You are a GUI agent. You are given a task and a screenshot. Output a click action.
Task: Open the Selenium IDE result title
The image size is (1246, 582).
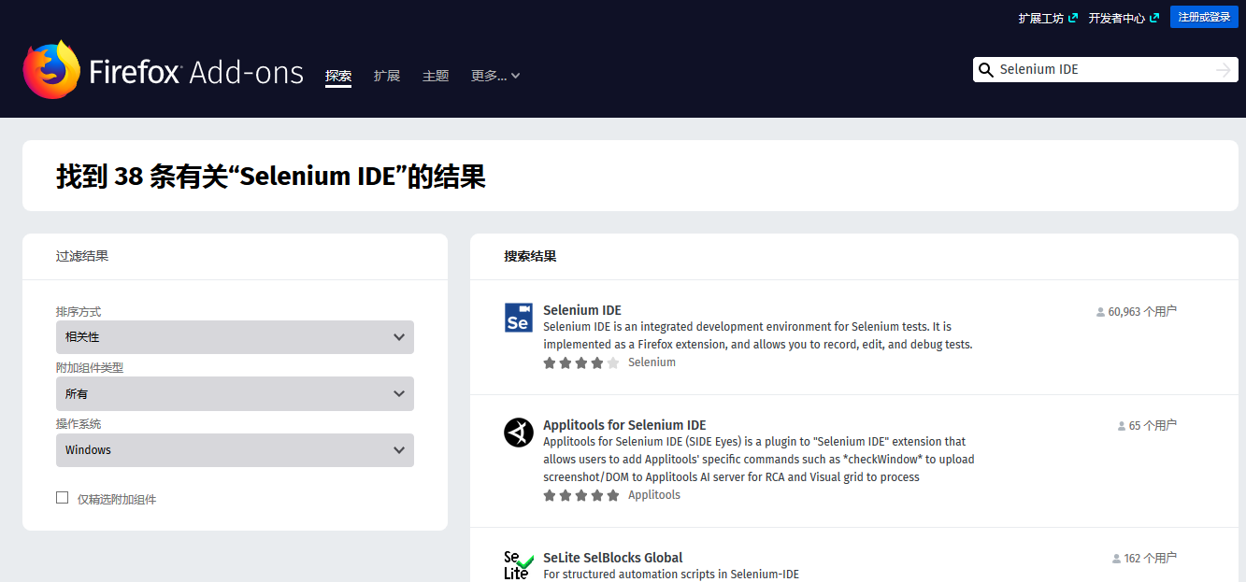coord(582,310)
